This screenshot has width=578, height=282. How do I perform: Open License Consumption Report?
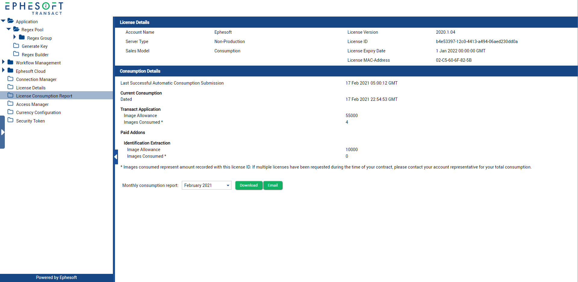(x=44, y=96)
